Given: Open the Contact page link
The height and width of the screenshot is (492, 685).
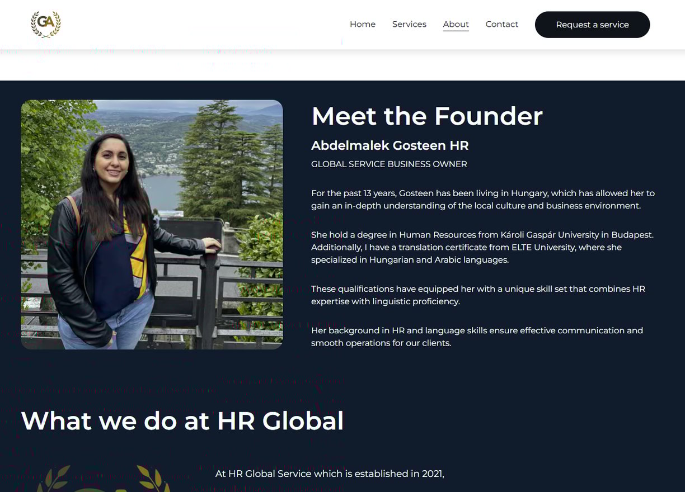Looking at the screenshot, I should click(501, 25).
